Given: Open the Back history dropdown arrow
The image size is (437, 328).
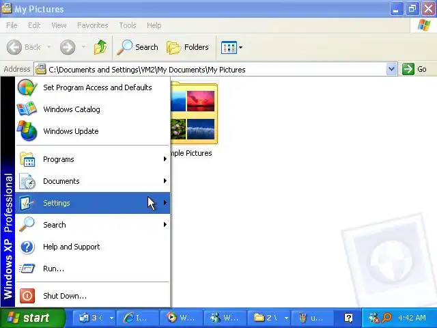Looking at the screenshot, I should [x=48, y=47].
